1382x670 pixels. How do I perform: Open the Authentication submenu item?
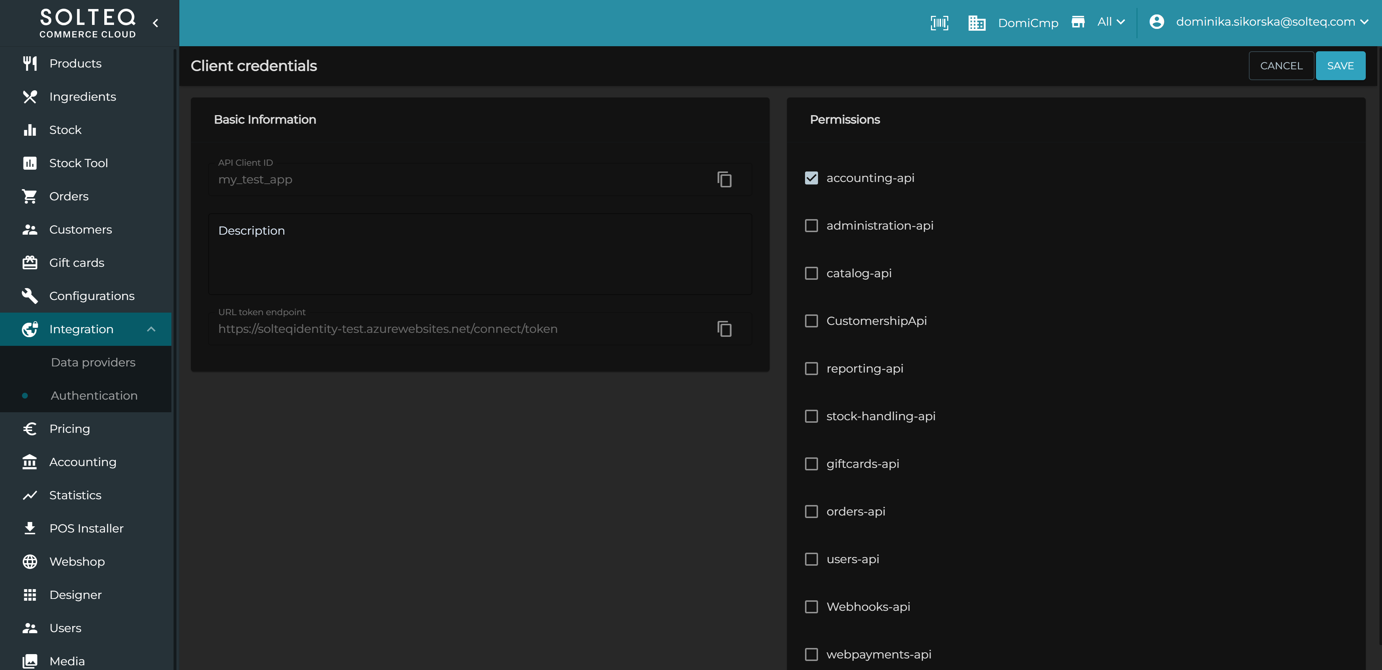click(94, 396)
